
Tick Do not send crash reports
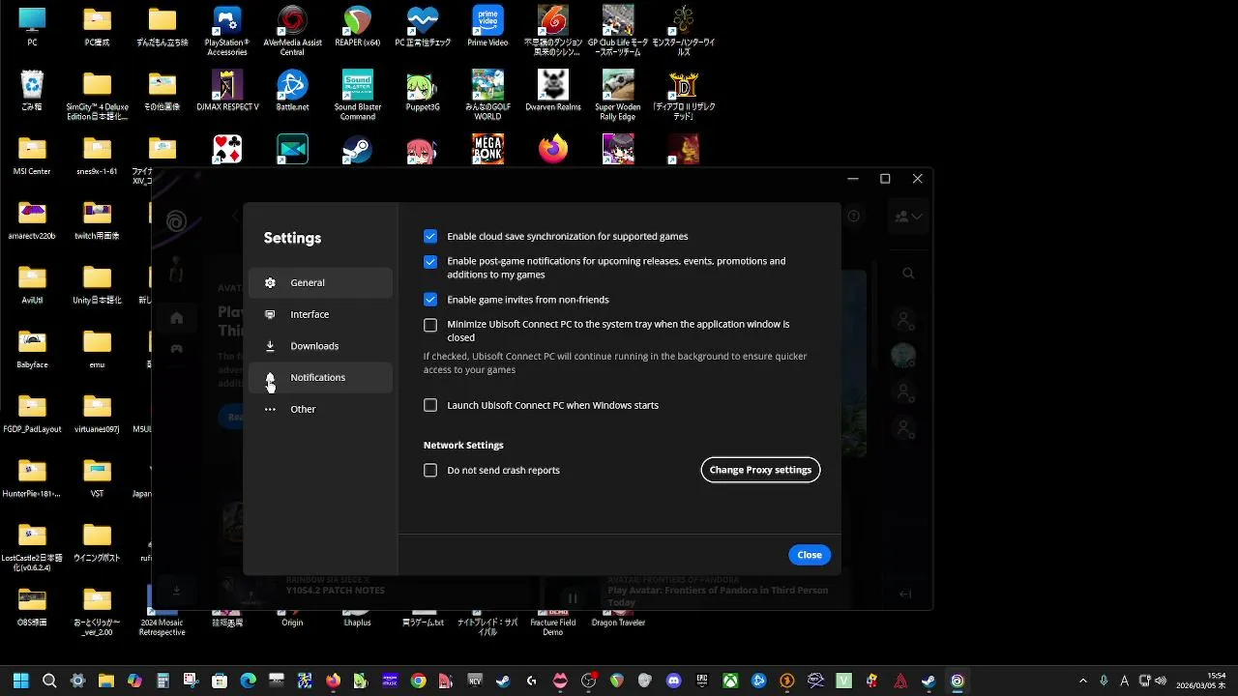click(430, 470)
